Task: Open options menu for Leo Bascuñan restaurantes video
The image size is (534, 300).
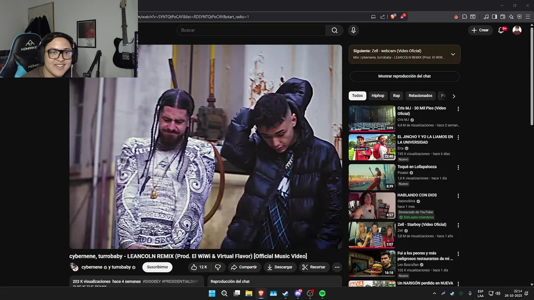Action: (x=458, y=254)
